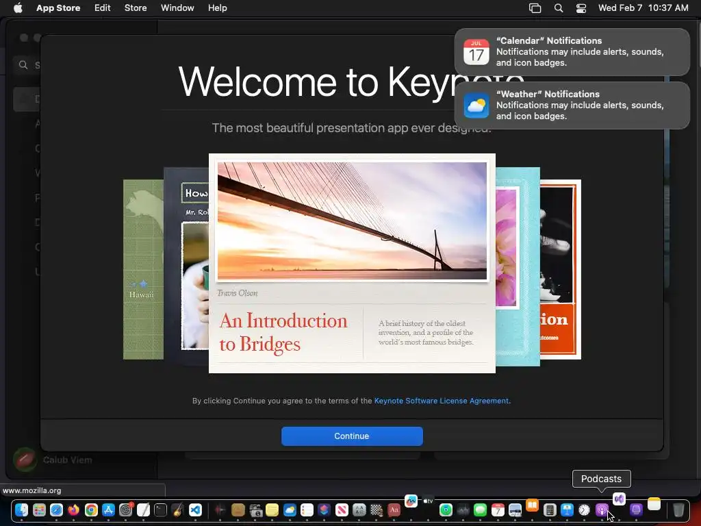701x526 pixels.
Task: Open the App Store menu
Action: [x=58, y=8]
